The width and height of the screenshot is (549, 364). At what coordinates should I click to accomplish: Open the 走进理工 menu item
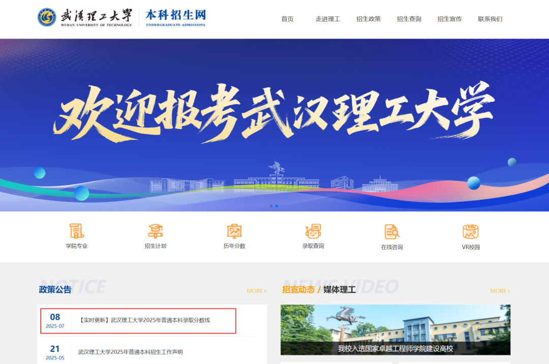click(x=327, y=19)
